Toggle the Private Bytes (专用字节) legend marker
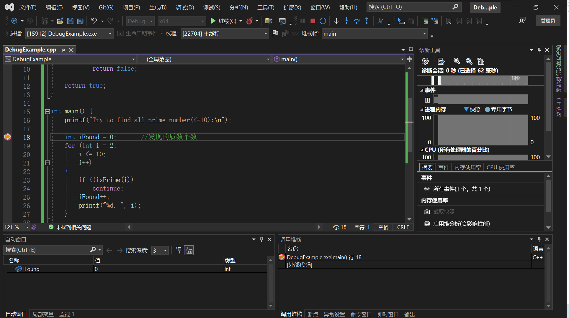This screenshot has height=318, width=569. coord(487,110)
